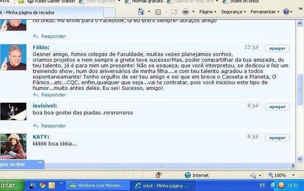
Task: Launch Google Chrome from quick launch
Action: pyautogui.click(x=43, y=185)
